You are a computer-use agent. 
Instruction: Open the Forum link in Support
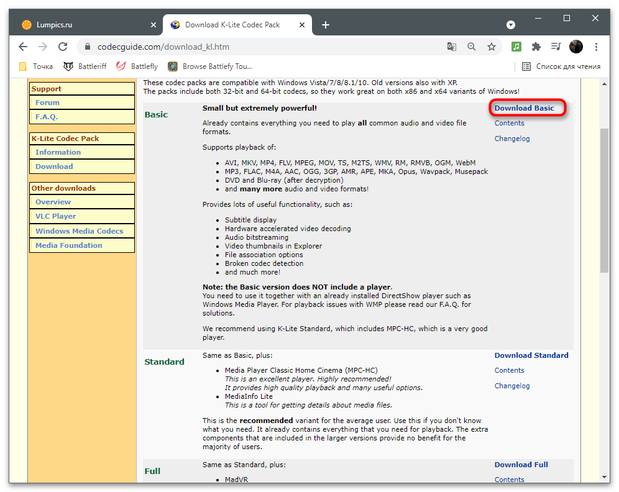(47, 102)
